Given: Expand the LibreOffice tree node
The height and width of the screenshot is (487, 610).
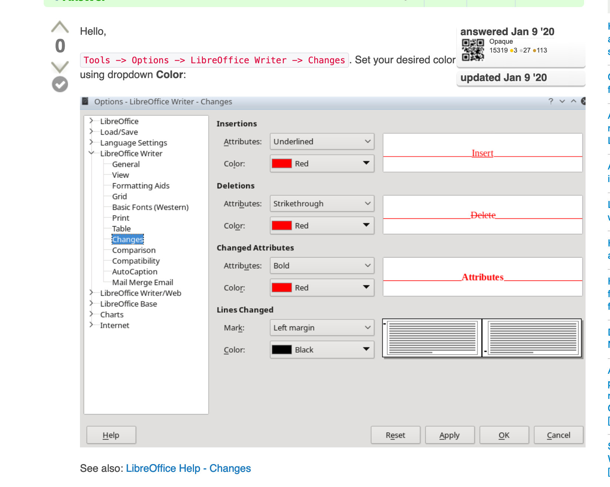Looking at the screenshot, I should point(91,121).
